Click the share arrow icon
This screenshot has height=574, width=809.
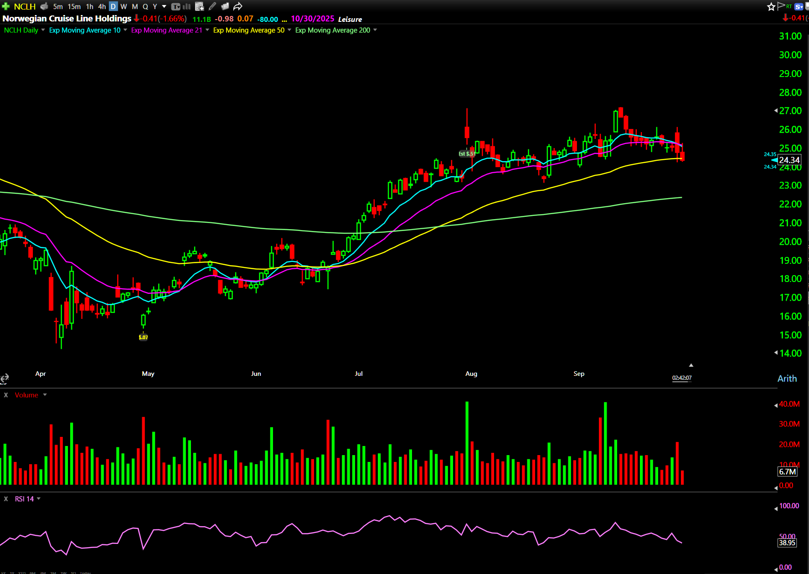(238, 6)
